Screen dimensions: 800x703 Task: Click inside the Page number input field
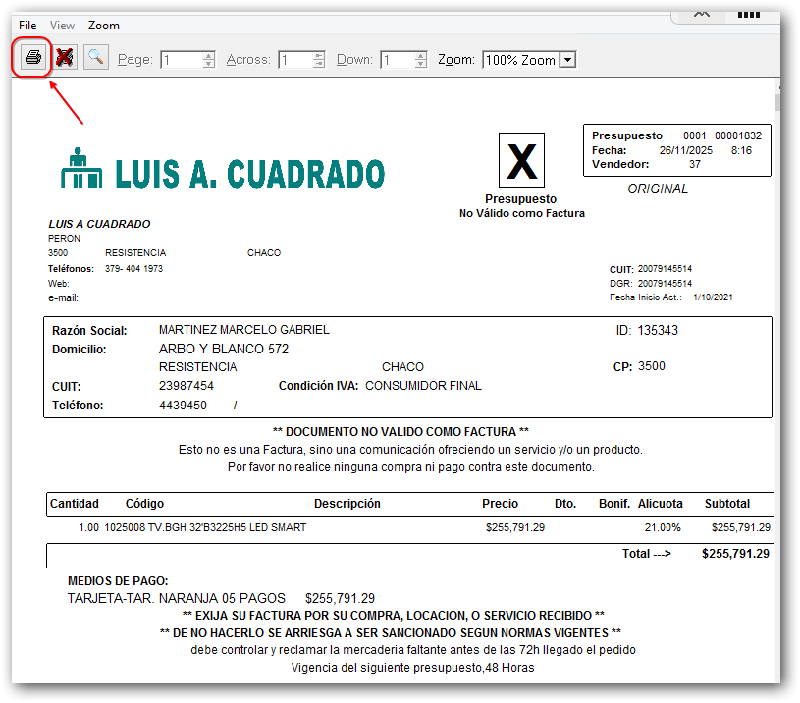tap(182, 59)
